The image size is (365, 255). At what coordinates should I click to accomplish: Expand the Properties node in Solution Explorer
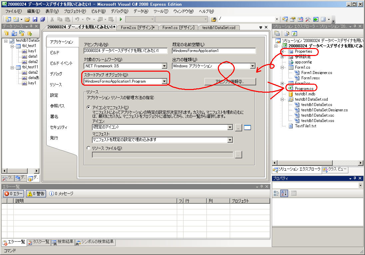[282, 51]
